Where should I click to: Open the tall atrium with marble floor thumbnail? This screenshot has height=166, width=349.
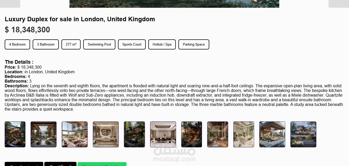pos(218,134)
